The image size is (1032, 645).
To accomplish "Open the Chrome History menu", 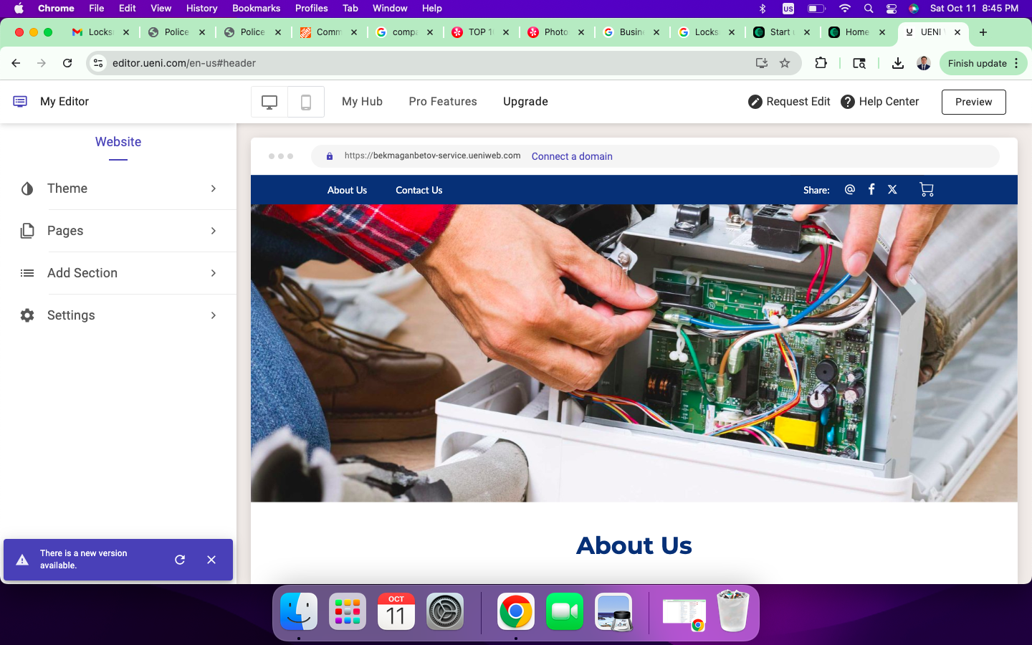I will pyautogui.click(x=201, y=8).
